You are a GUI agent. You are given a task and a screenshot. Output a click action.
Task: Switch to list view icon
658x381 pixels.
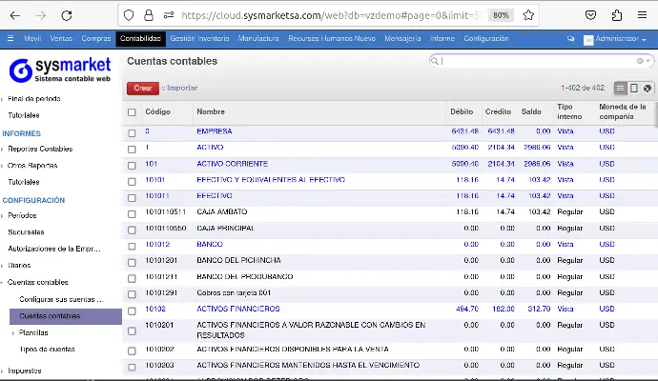pos(621,88)
